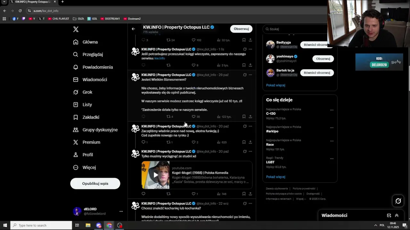The width and height of the screenshot is (410, 230).
Task: Follow KW.INFO with Obserwuj button
Action: 241,29
